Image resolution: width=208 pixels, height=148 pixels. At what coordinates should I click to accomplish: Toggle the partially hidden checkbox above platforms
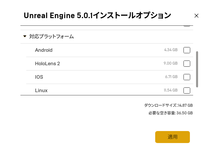tap(187, 25)
